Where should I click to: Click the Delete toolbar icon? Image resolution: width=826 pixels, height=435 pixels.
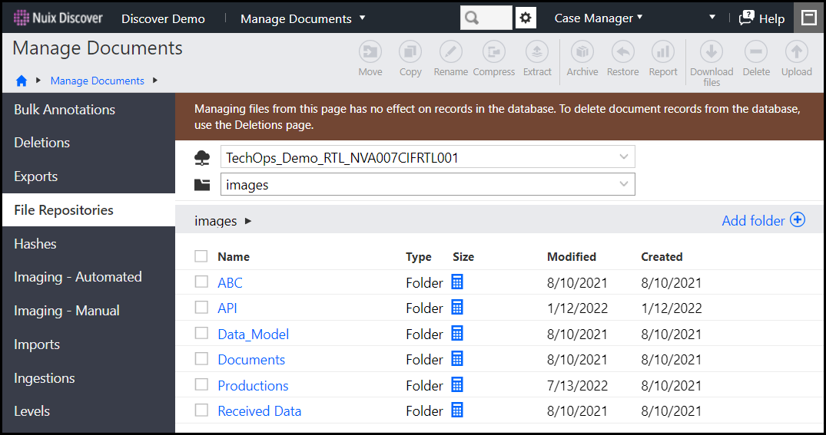(756, 52)
